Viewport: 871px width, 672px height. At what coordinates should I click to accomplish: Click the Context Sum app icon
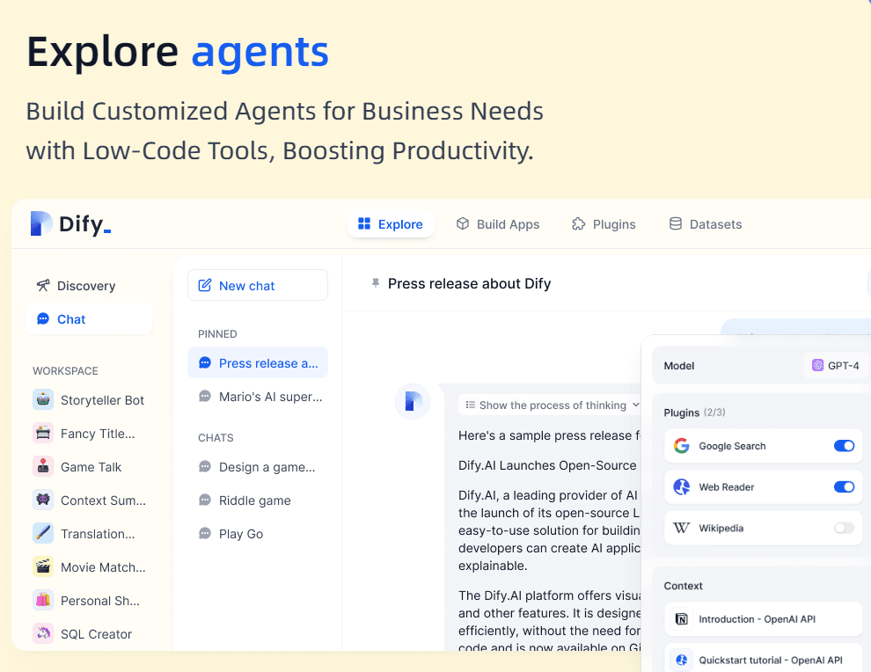(43, 500)
